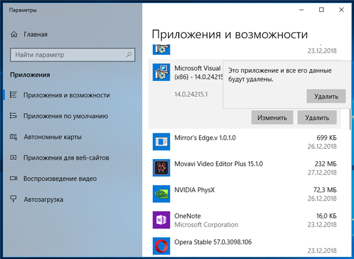Open the Автозагрузка section
Screen dimensions: 354x259
[43, 199]
